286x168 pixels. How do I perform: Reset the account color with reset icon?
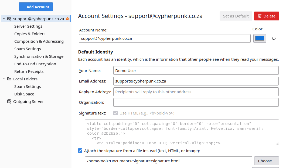coord(274,38)
